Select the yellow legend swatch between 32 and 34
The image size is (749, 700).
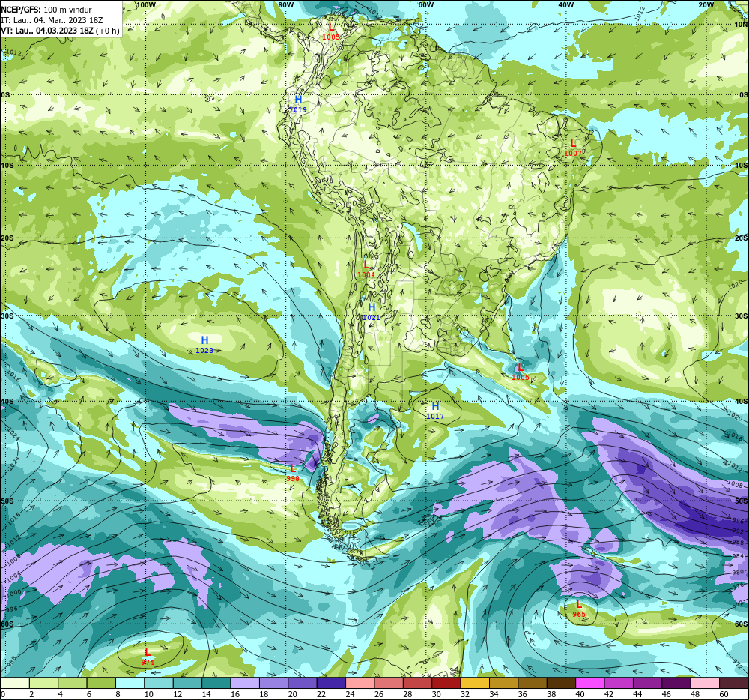tap(475, 684)
